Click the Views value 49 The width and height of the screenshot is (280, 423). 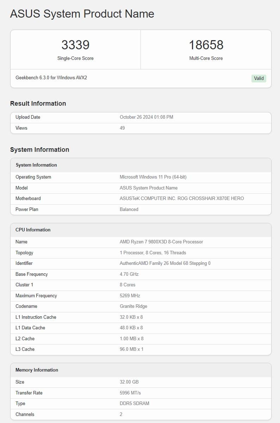click(122, 128)
